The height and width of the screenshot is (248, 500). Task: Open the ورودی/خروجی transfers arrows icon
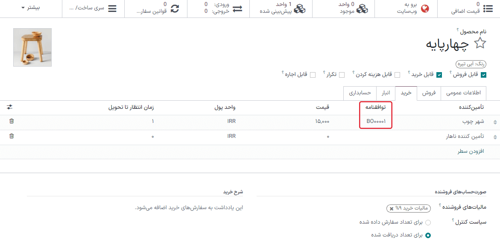coord(237,9)
